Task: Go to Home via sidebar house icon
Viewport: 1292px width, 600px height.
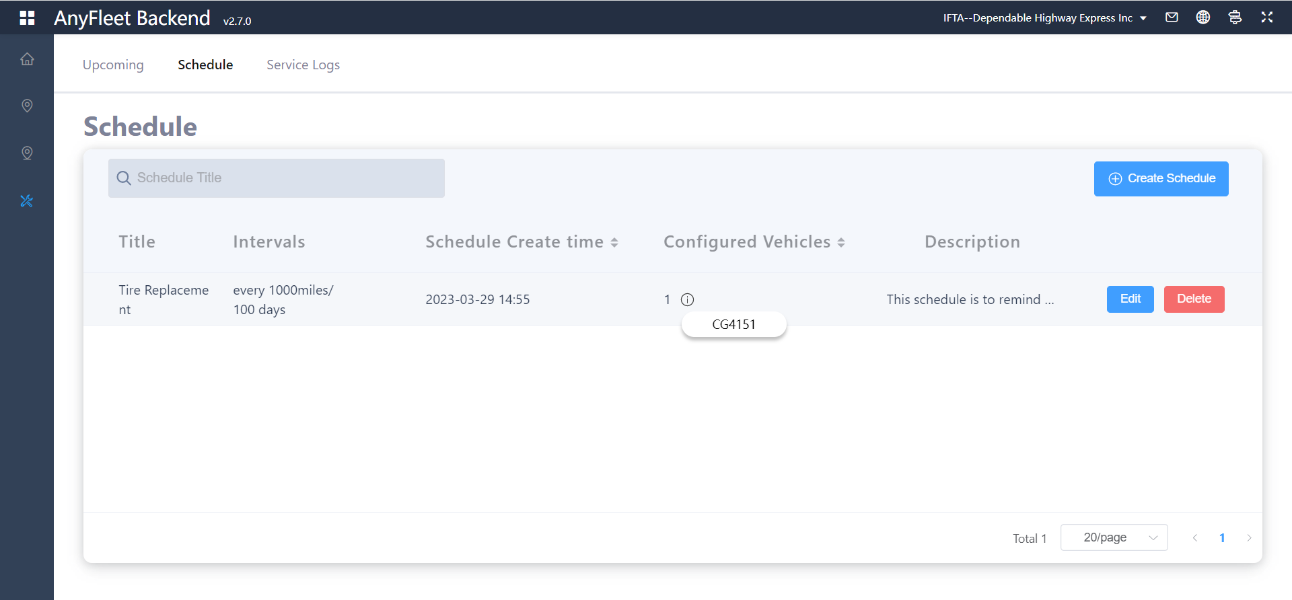Action: click(x=27, y=59)
